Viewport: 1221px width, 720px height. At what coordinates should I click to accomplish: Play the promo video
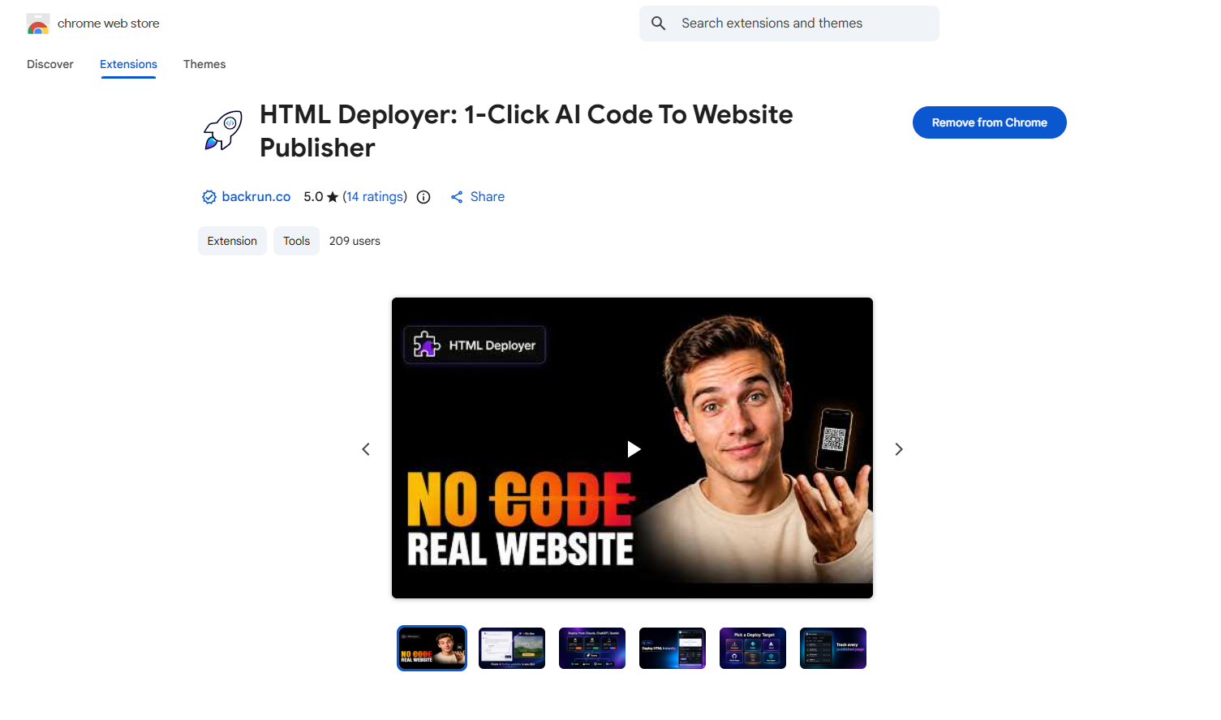[x=634, y=449]
